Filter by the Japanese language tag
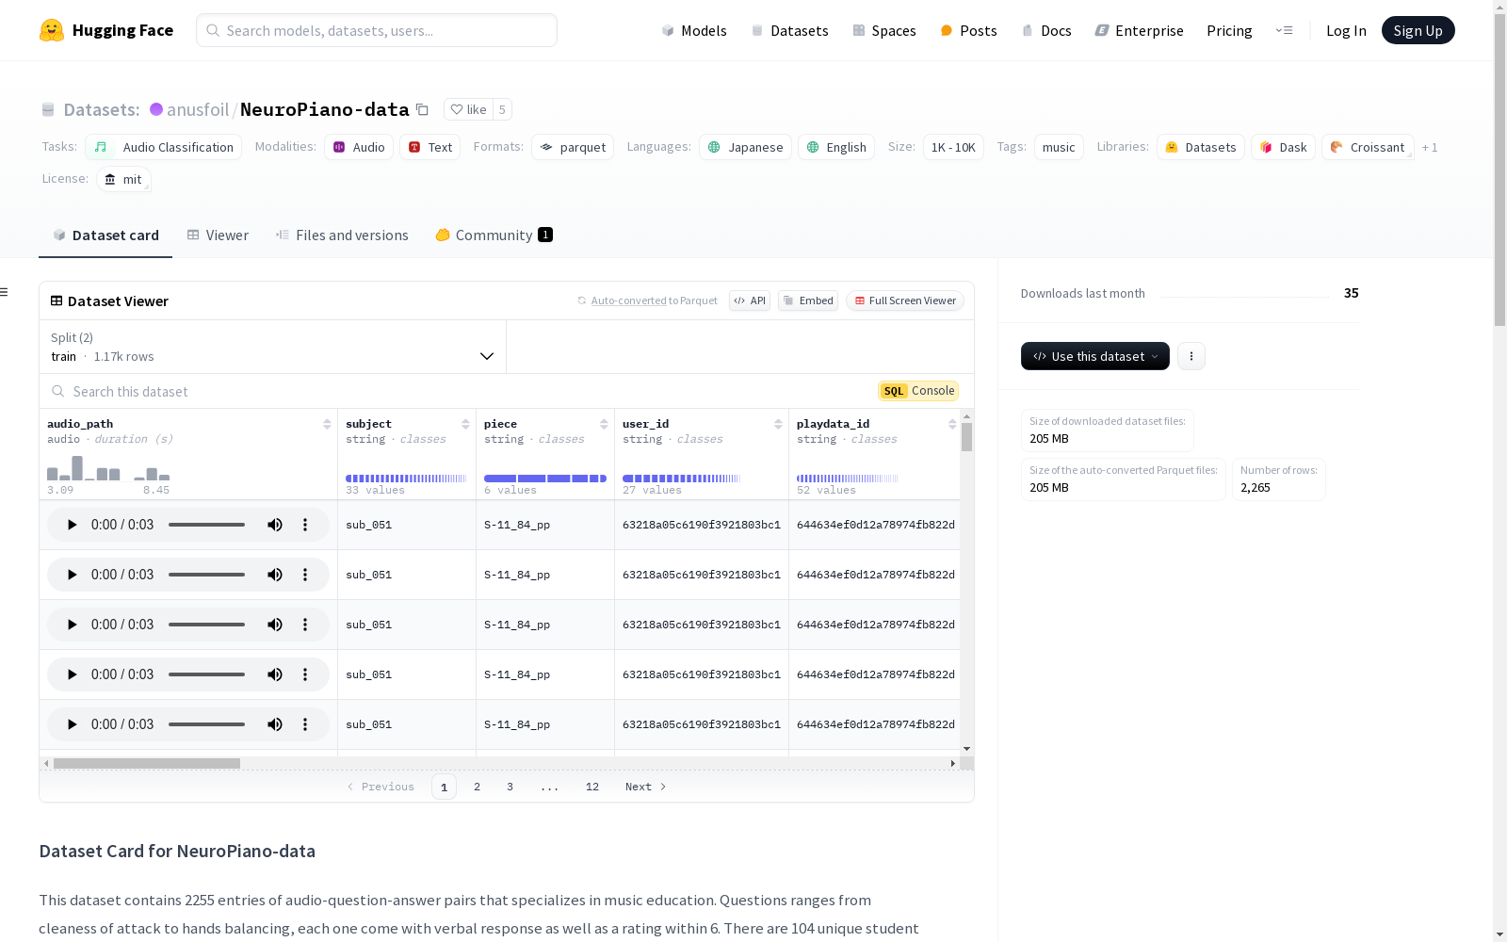 tap(745, 147)
